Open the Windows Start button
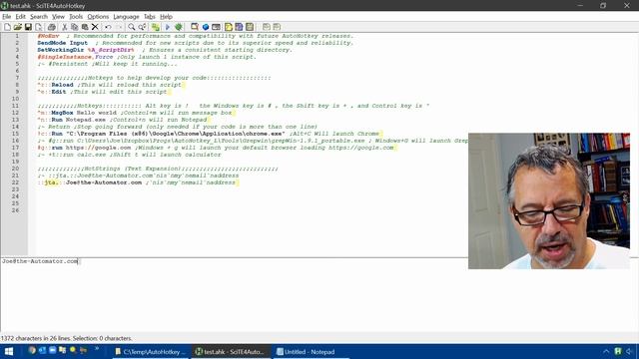639x359 pixels. 9,351
